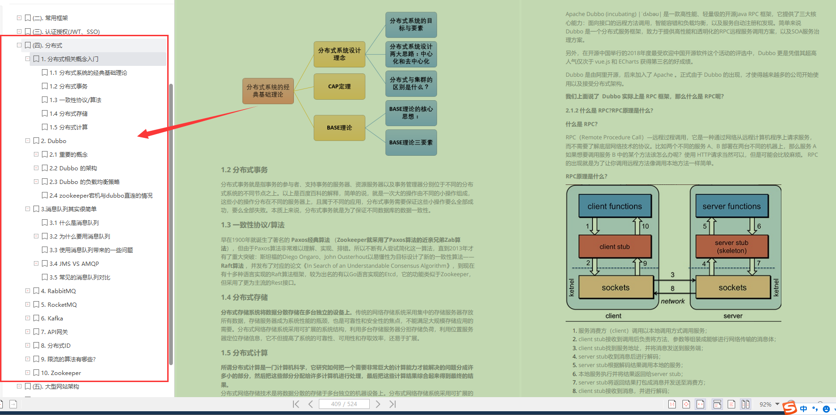Open bookmark 10. Zookeeper
The height and width of the screenshot is (415, 836).
coord(61,373)
